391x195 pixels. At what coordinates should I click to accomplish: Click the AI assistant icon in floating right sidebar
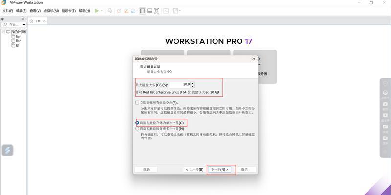pos(385,93)
